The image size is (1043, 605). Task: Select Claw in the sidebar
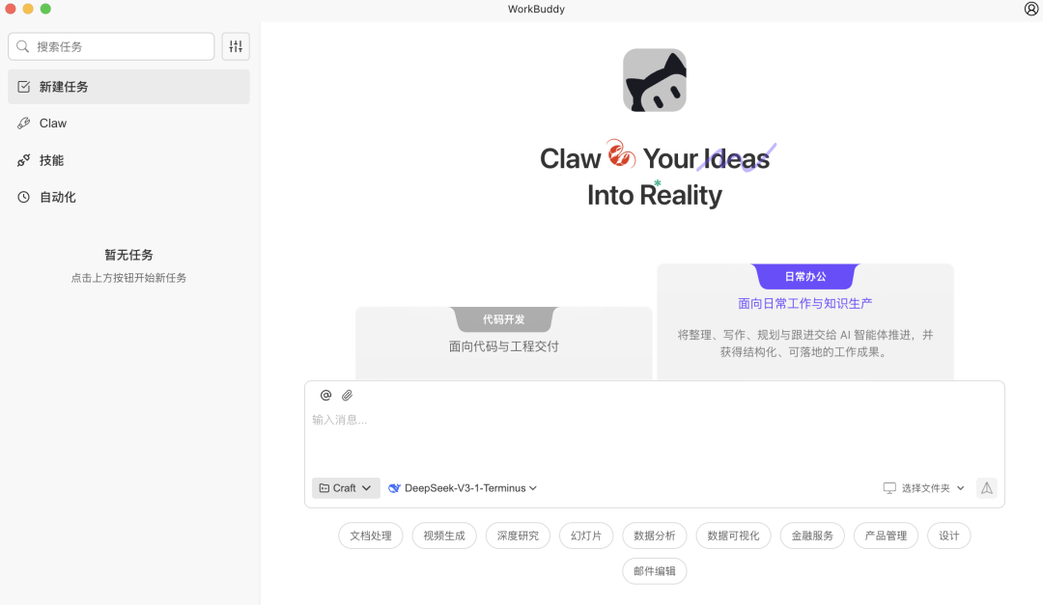(53, 123)
